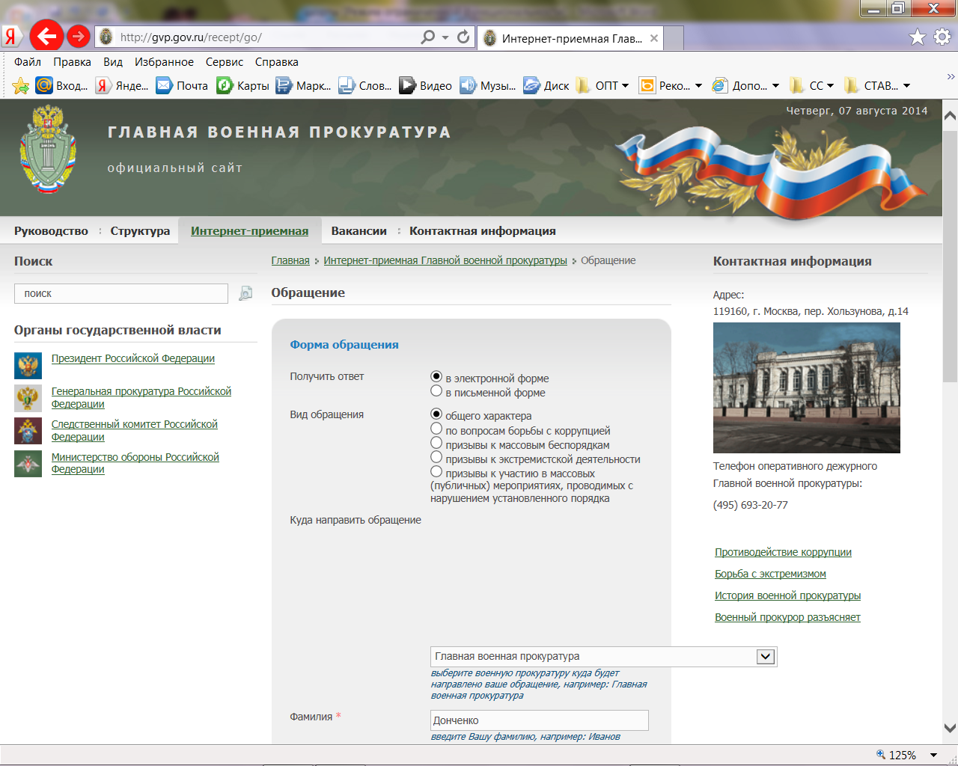
Task: Select ответ в письменной форме
Action: pyautogui.click(x=435, y=390)
